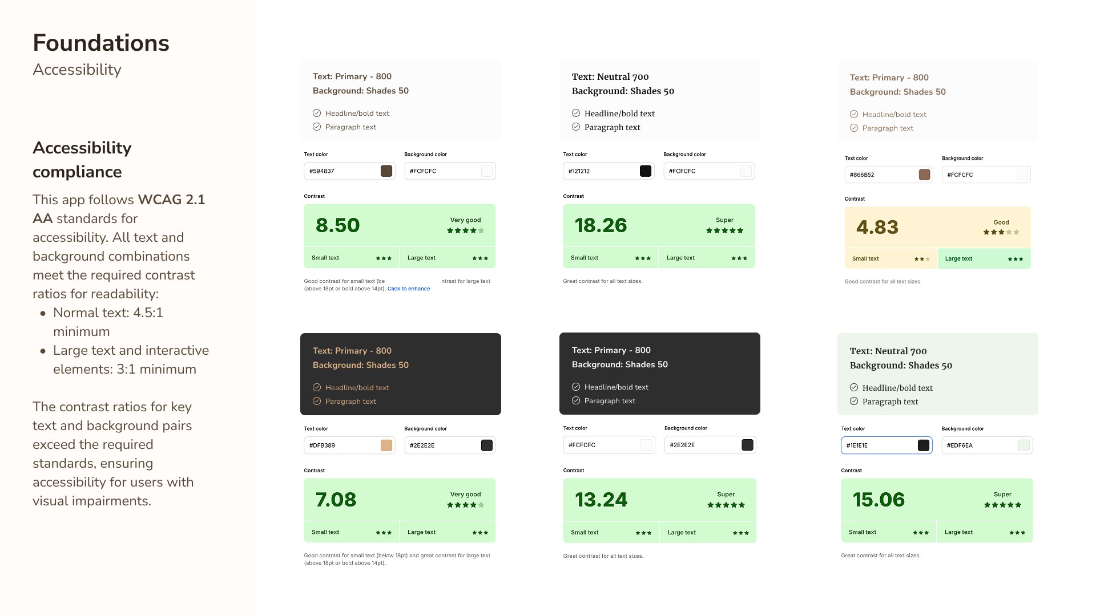The height and width of the screenshot is (616, 1096).
Task: Click the tan #DFB389 text color swatch
Action: (x=386, y=445)
